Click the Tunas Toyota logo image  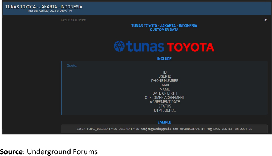164,46
